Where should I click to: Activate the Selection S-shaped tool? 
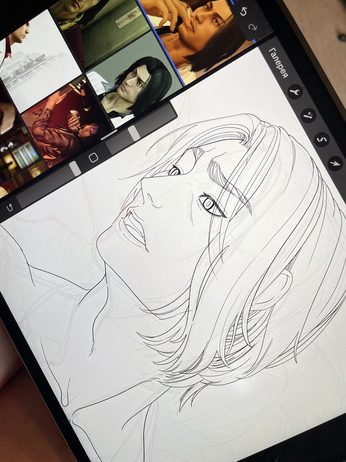[x=322, y=139]
